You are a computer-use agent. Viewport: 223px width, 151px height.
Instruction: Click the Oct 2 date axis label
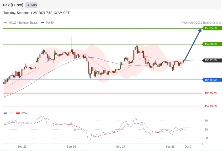point(188,147)
